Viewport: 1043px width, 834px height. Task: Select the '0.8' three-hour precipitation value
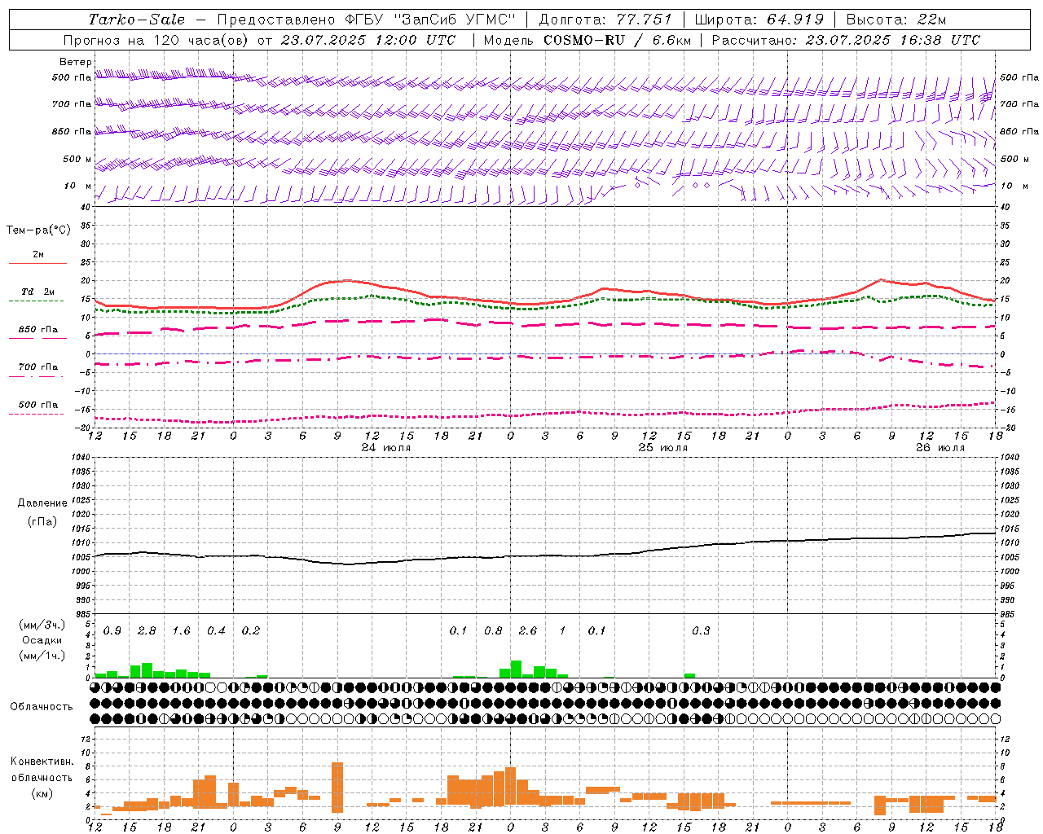(493, 631)
